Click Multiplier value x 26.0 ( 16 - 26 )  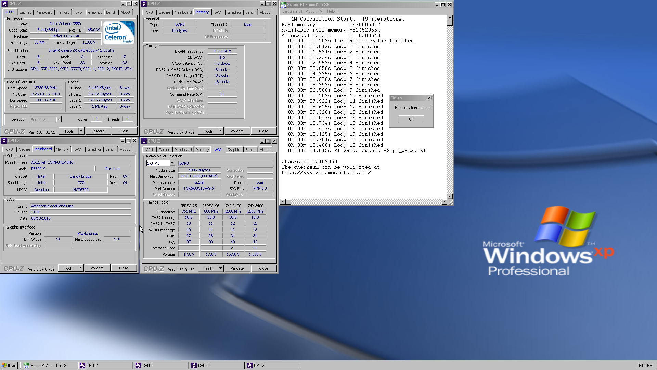[x=46, y=94]
